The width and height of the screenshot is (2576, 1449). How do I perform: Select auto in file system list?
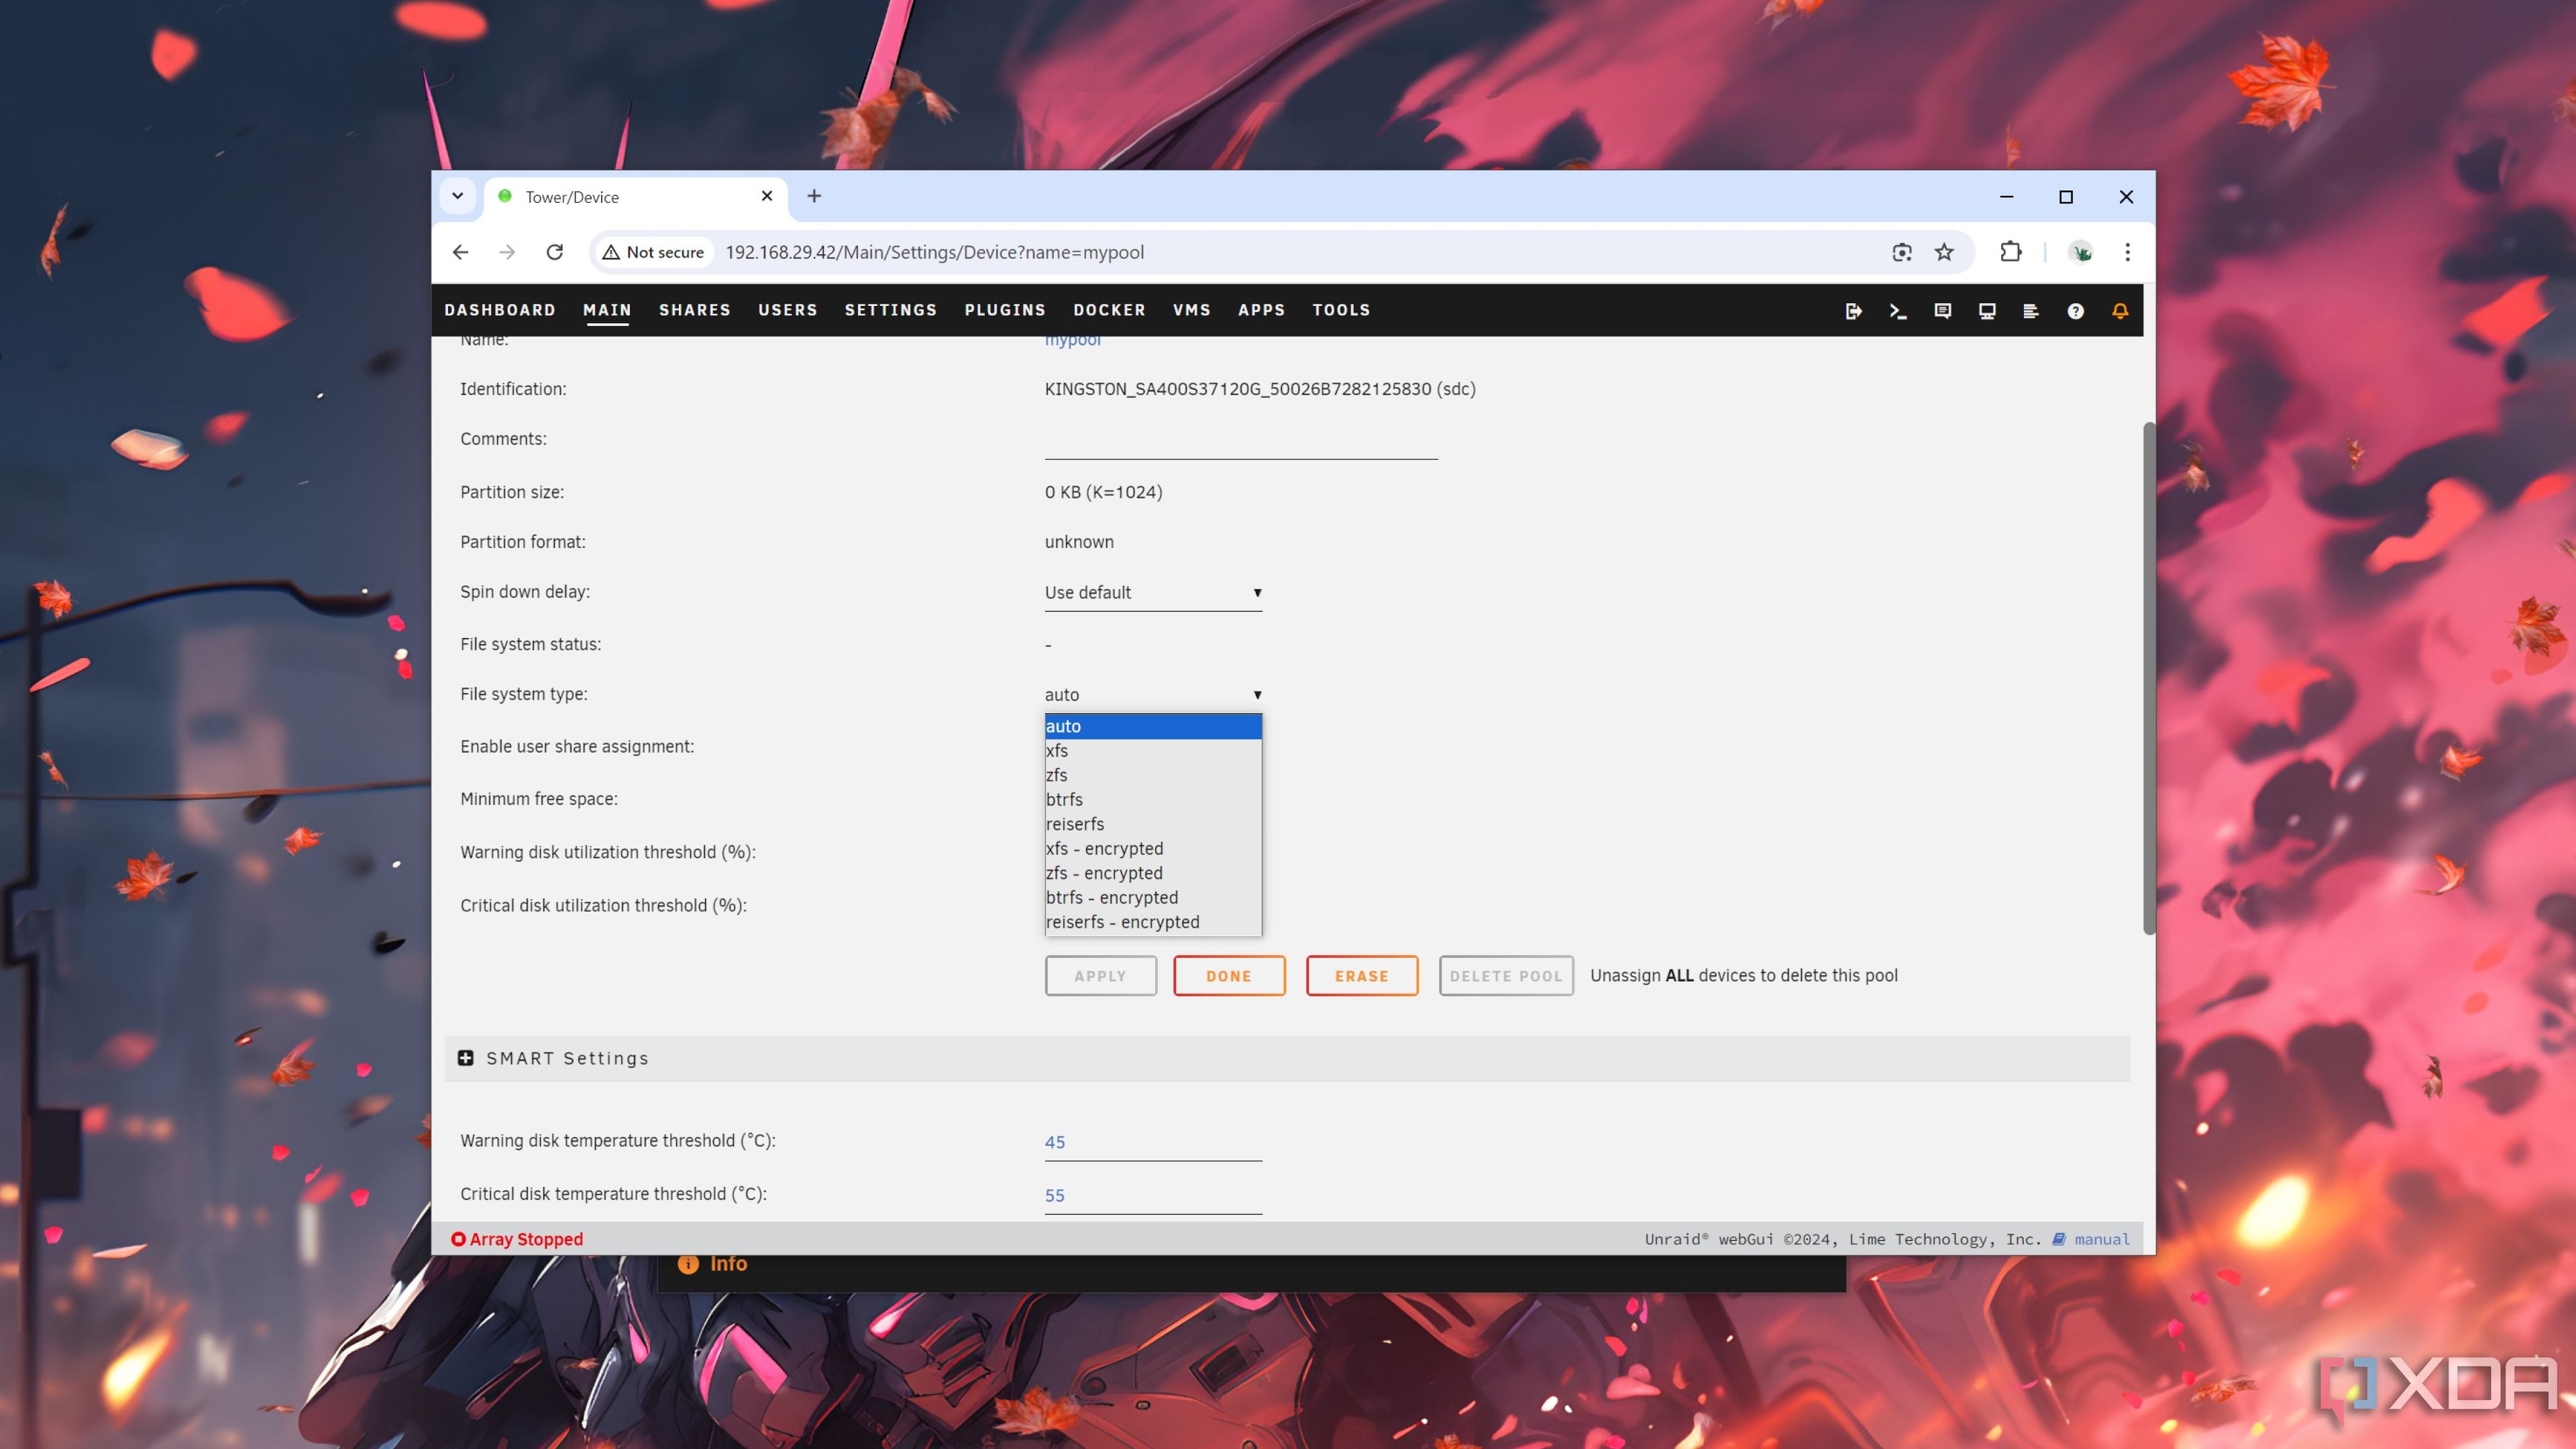coord(1153,726)
